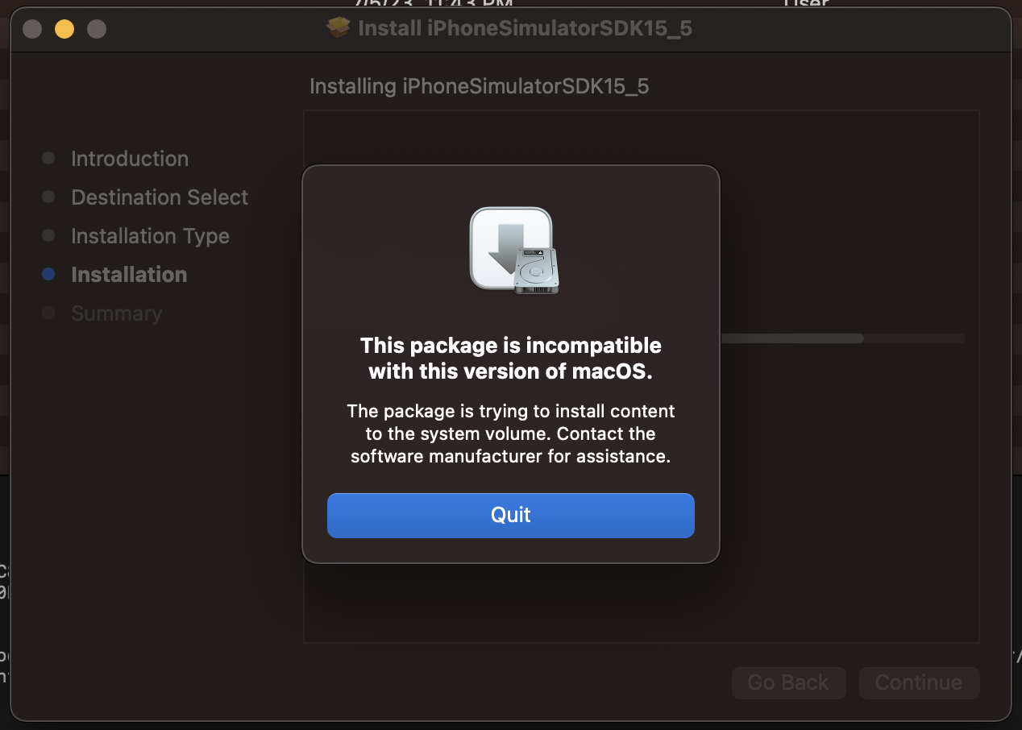Click the dot beside Destination Select step
The image size is (1022, 730).
(48, 197)
